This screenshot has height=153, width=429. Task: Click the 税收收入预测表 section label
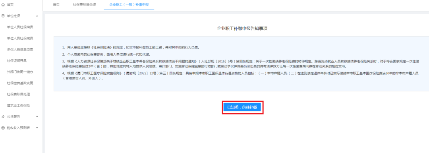[19, 128]
